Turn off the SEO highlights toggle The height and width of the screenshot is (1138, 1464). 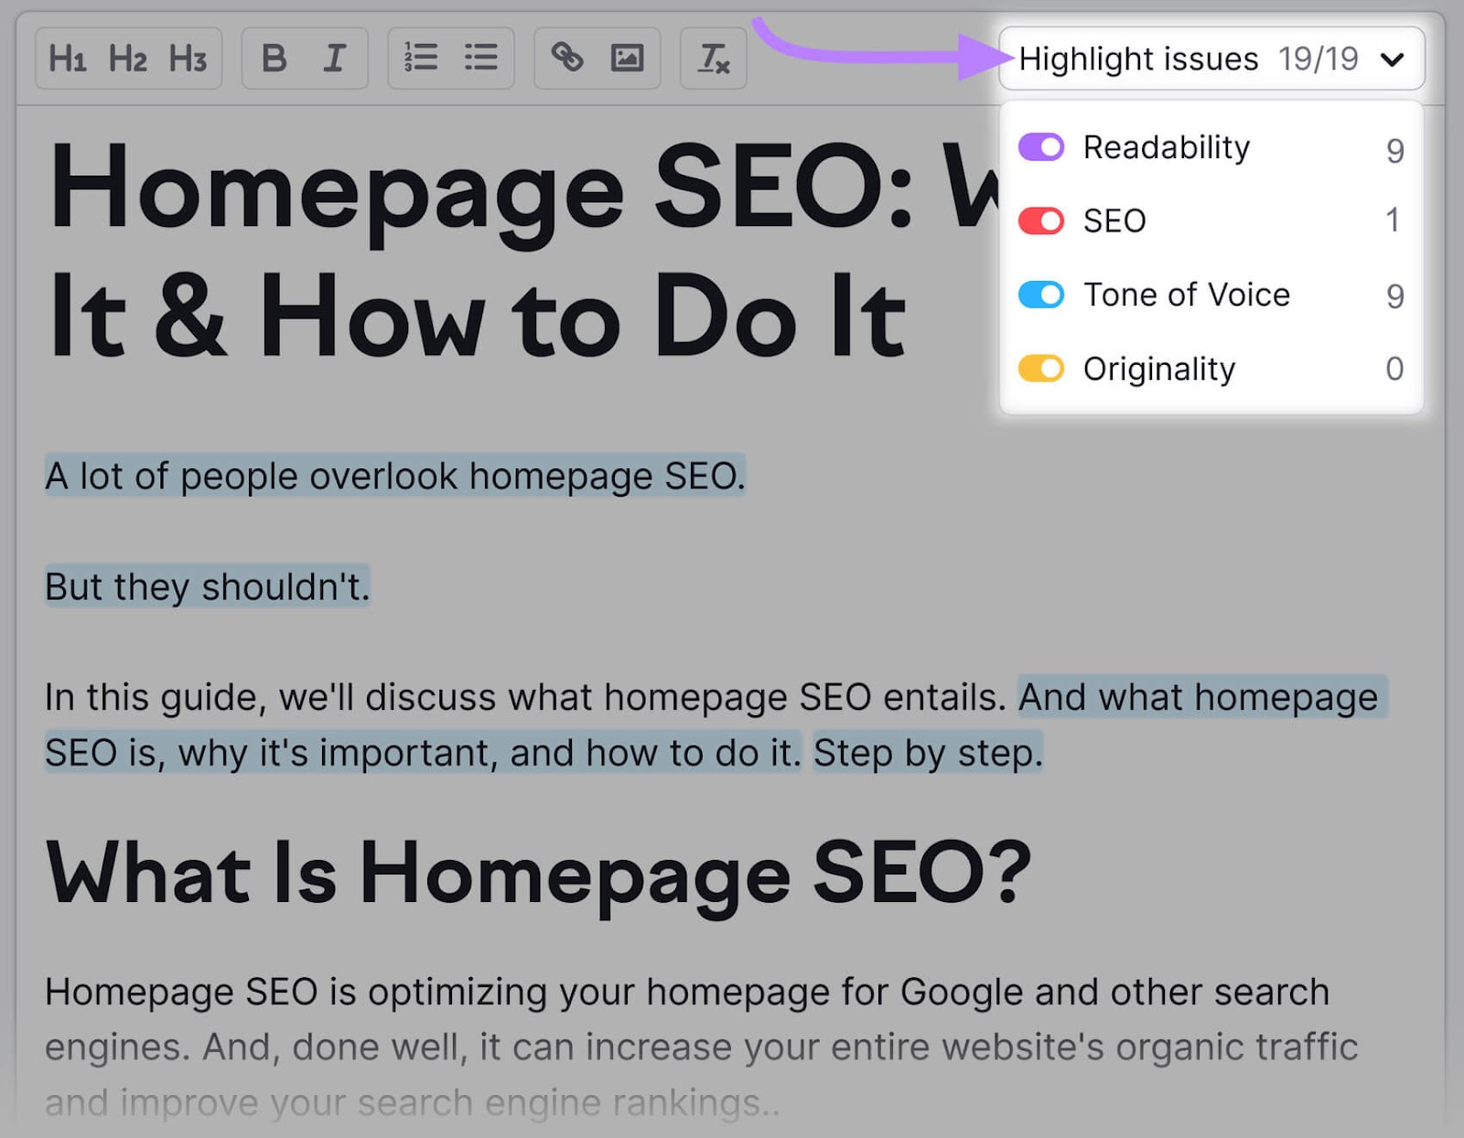1040,220
